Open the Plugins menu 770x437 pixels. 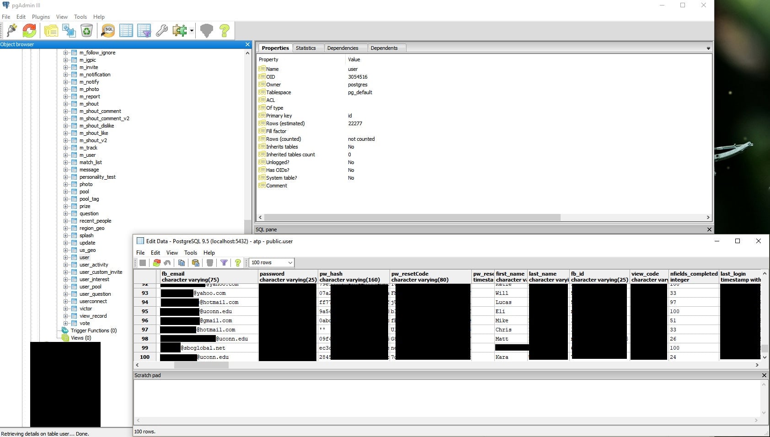[x=41, y=16]
